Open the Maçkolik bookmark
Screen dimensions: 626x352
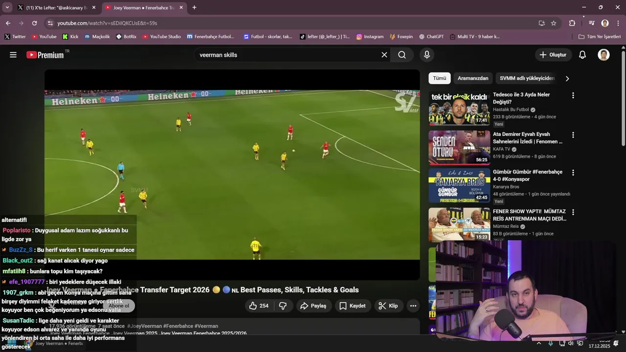coord(97,37)
